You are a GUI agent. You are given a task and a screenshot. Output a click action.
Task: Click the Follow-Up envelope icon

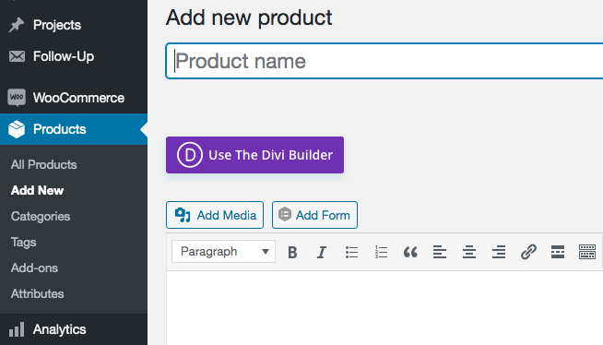coord(17,56)
